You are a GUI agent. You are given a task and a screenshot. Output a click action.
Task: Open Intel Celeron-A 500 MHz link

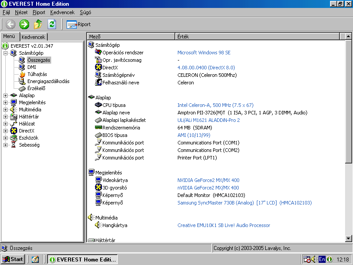coord(215,105)
